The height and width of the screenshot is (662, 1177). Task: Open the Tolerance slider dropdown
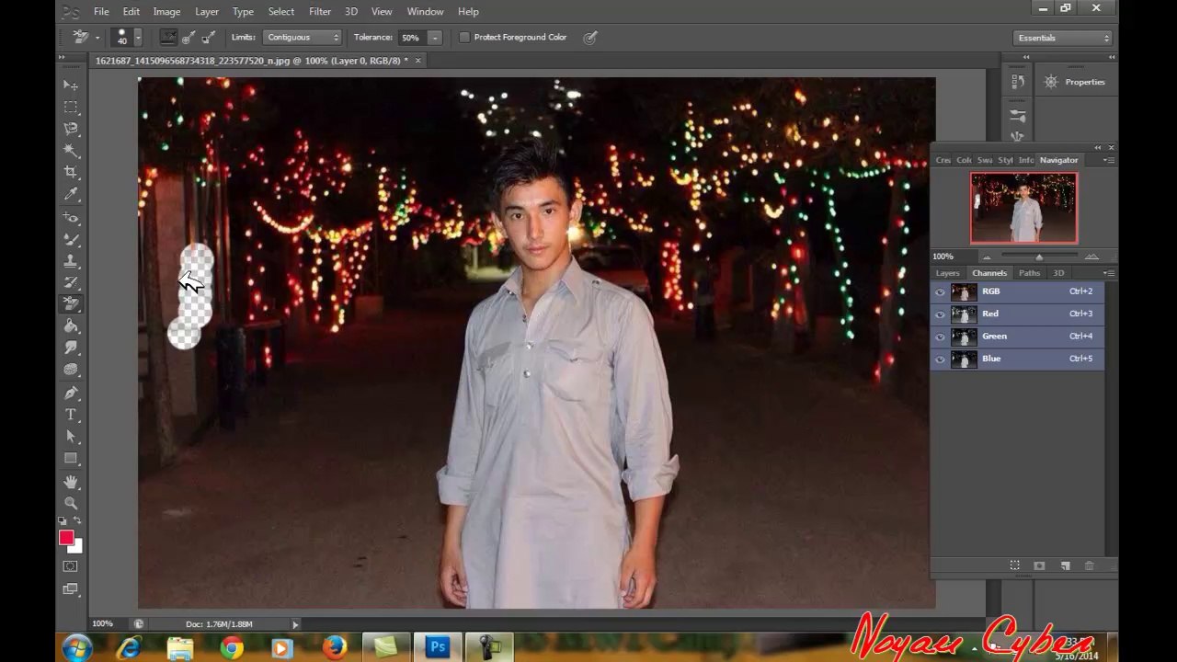click(434, 37)
